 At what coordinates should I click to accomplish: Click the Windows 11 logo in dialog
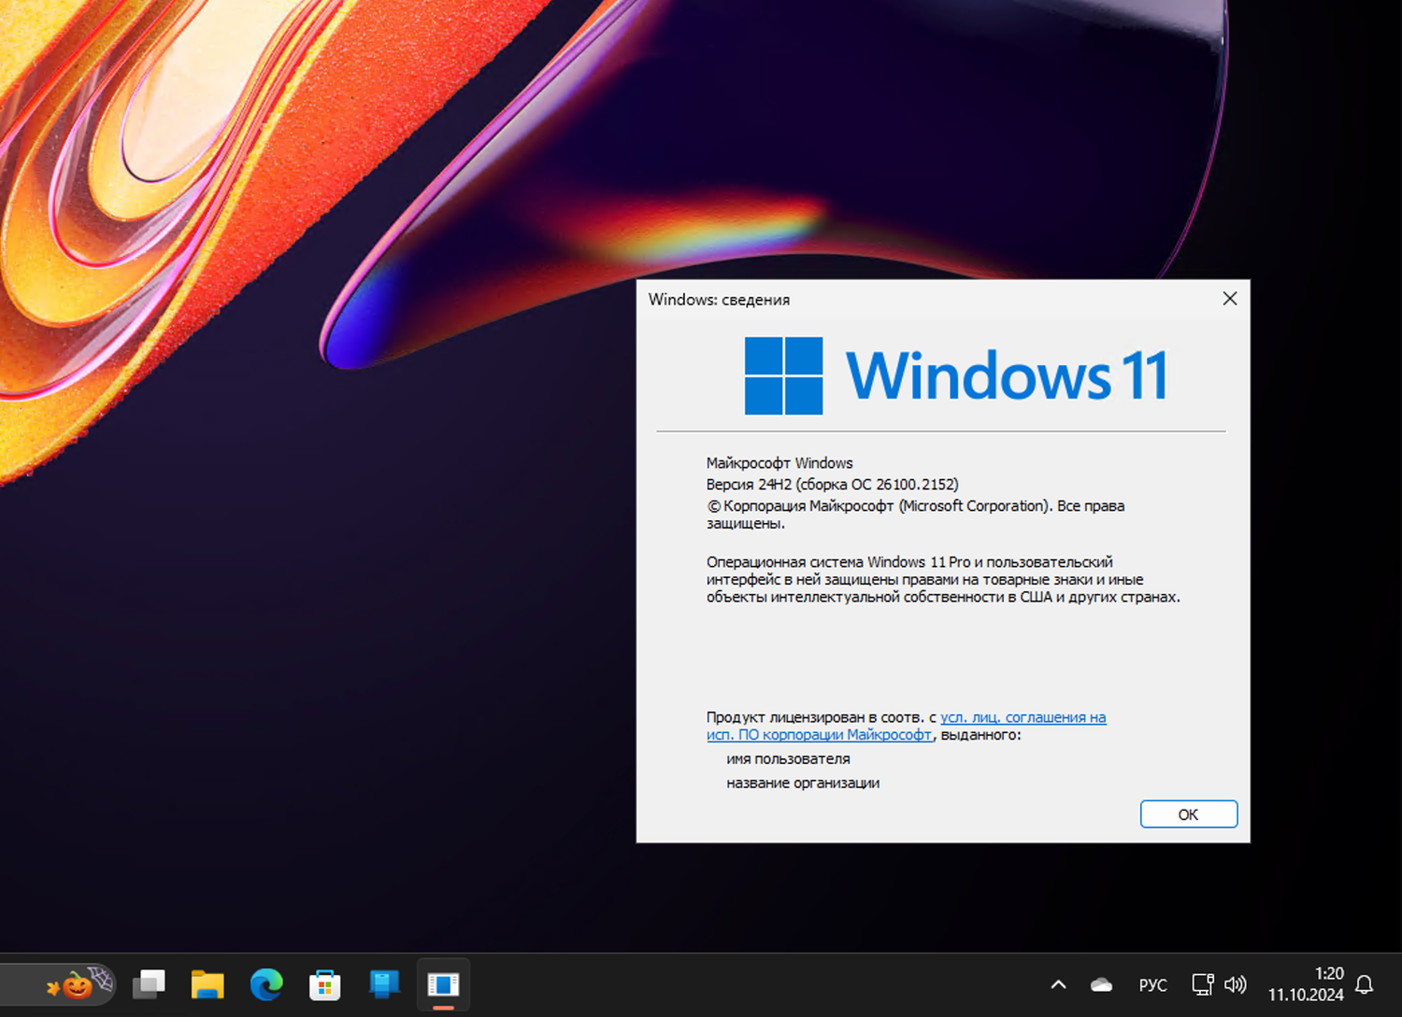pos(955,375)
